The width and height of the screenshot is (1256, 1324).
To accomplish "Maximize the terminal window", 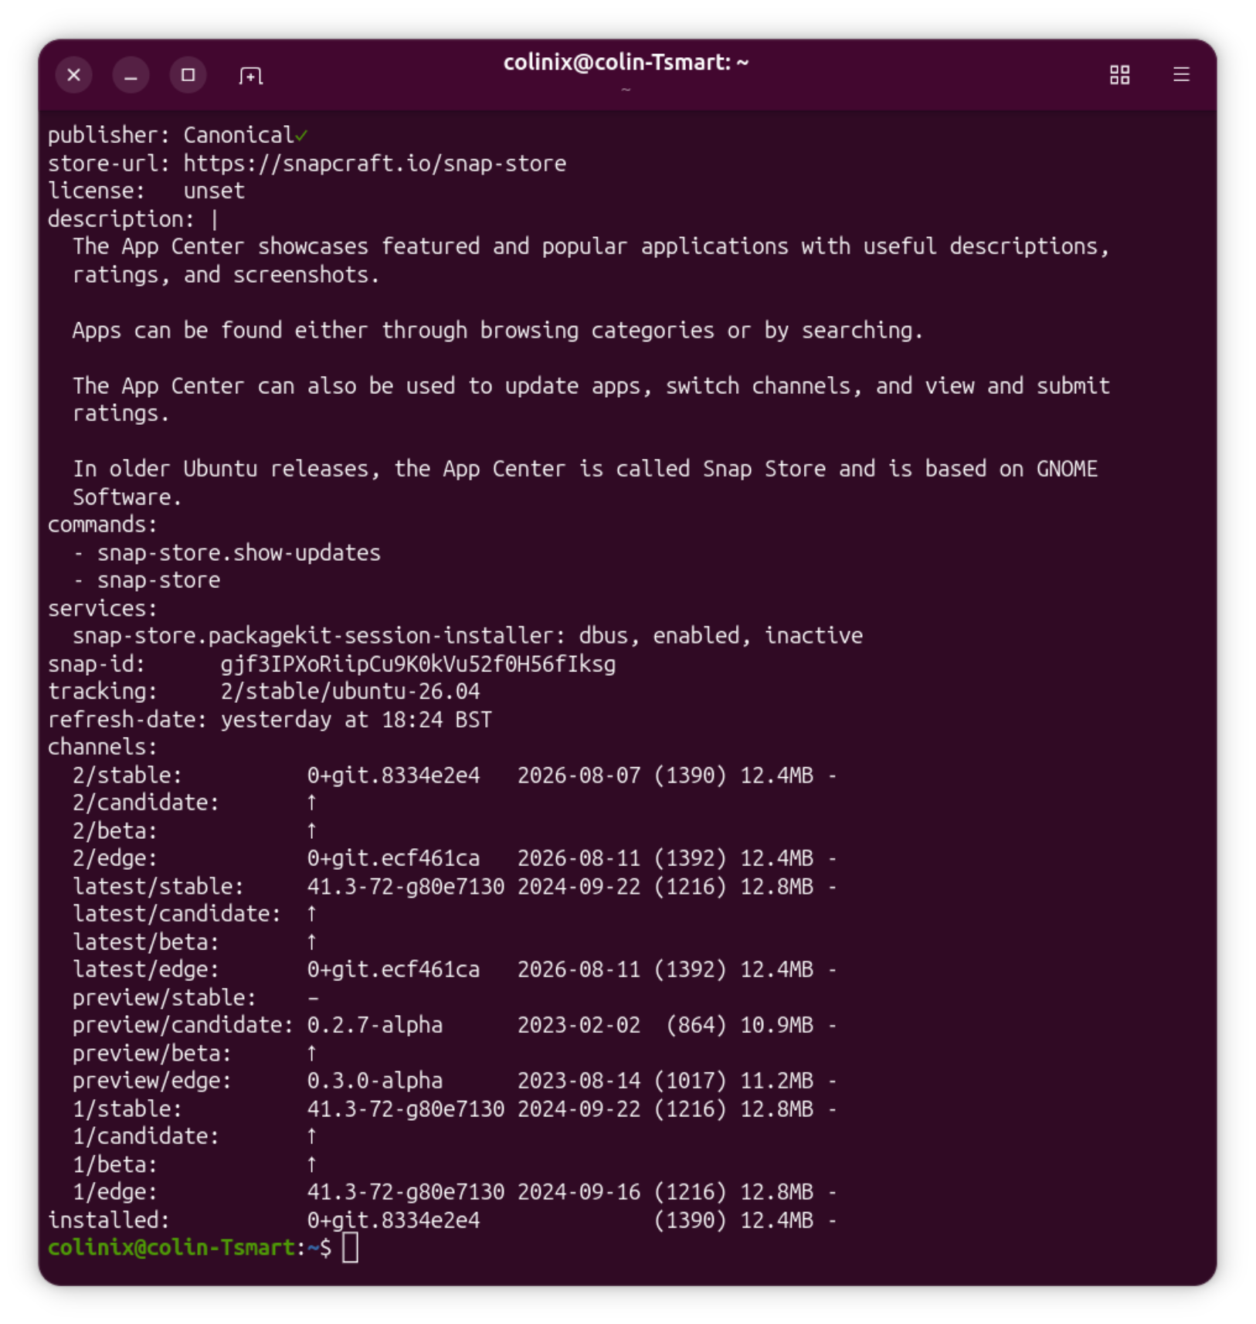I will tap(188, 75).
